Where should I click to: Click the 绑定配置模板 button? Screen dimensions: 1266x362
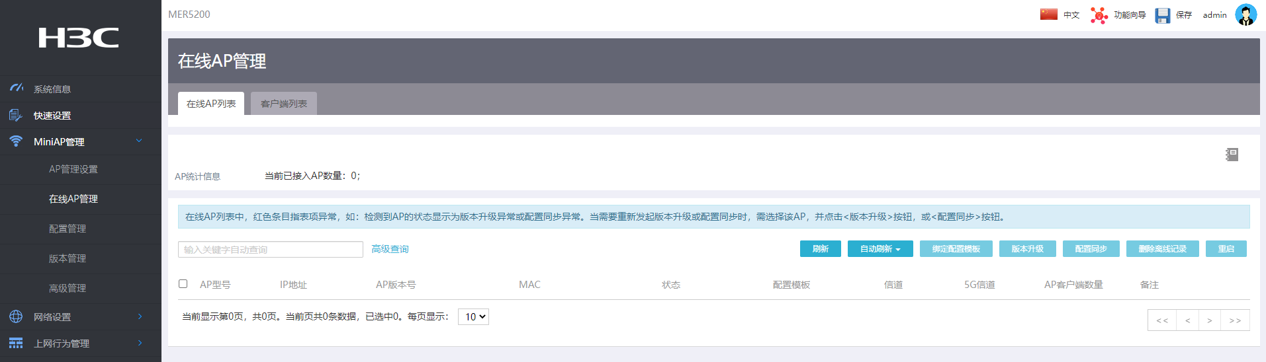point(956,248)
